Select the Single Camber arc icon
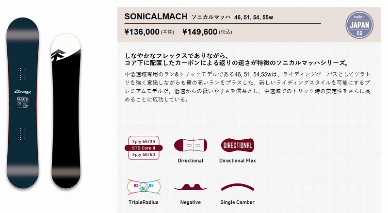 [238, 187]
